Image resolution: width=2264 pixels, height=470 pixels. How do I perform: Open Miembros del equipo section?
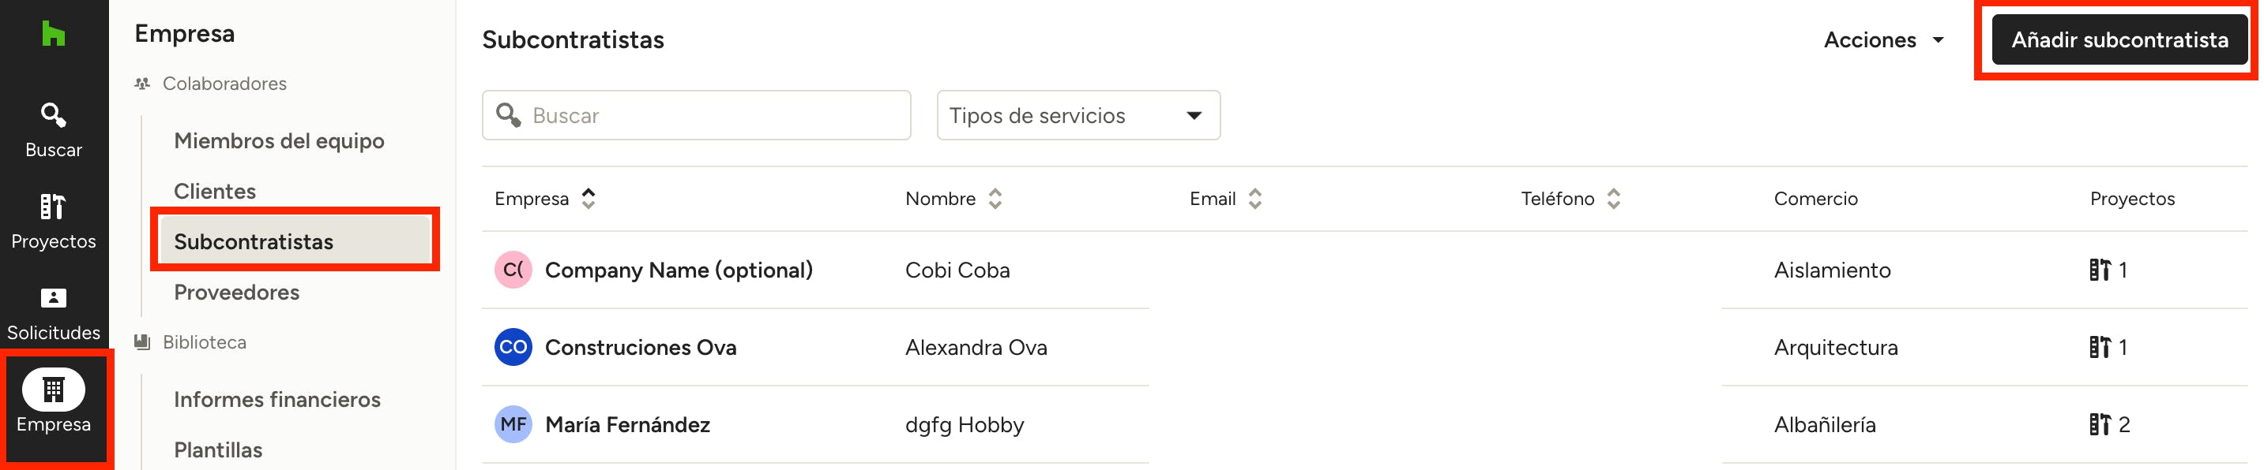279,141
